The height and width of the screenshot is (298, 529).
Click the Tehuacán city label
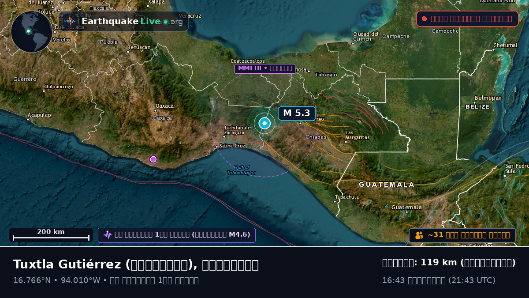point(139,47)
